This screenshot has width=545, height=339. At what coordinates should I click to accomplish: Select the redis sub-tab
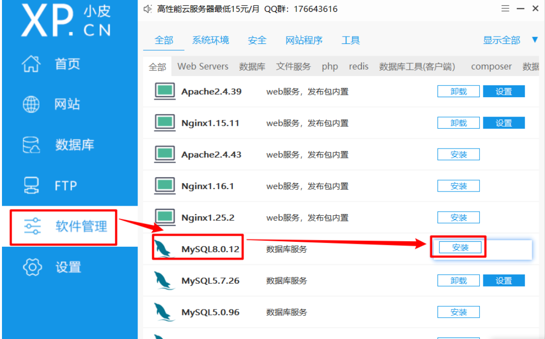pyautogui.click(x=359, y=67)
